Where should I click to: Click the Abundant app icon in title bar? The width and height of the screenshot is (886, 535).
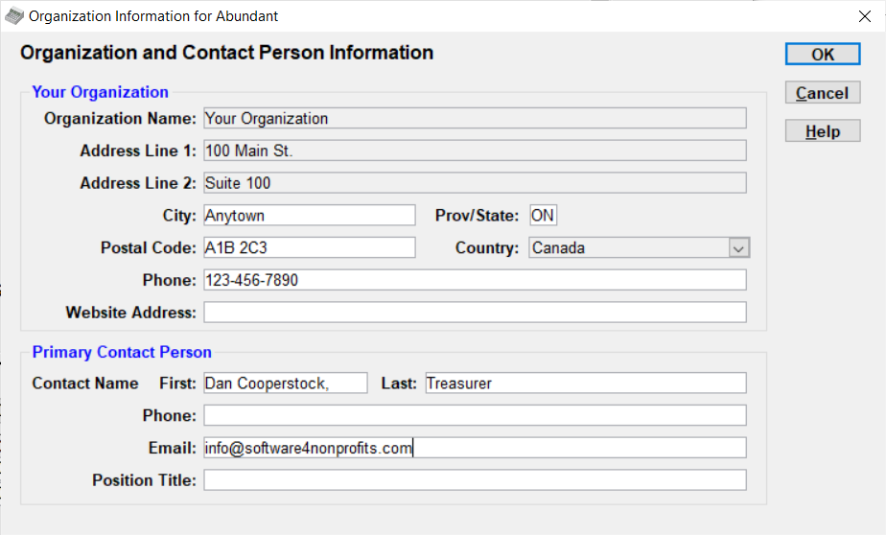pos(14,16)
